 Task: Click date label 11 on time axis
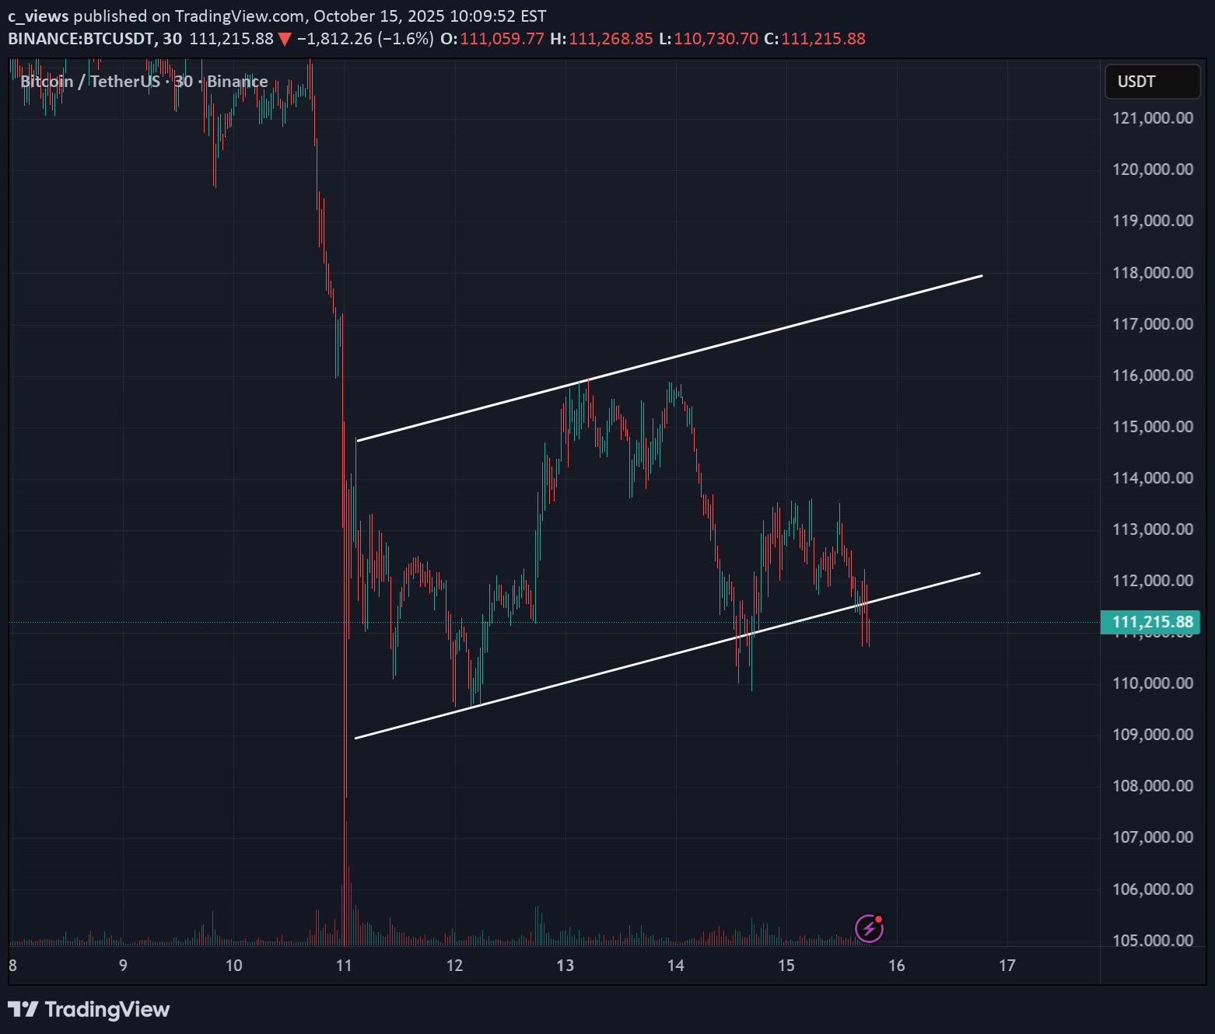pos(344,966)
